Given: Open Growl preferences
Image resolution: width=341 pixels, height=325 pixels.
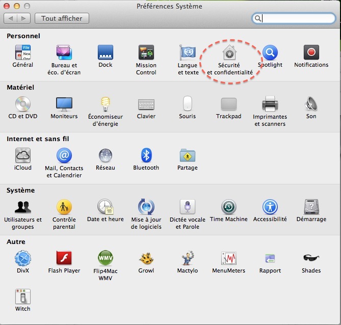Looking at the screenshot, I should (x=146, y=258).
